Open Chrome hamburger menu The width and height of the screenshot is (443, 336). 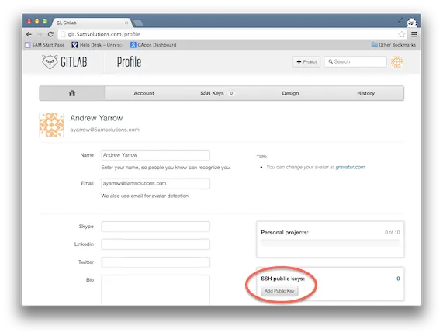pyautogui.click(x=414, y=34)
